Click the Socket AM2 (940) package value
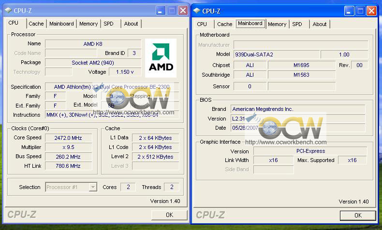Screen dimensions: 382x230 click(93, 63)
